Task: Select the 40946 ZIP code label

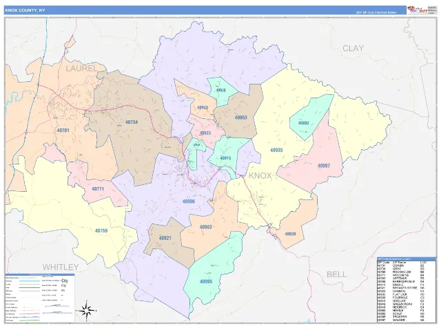Action: [220, 90]
